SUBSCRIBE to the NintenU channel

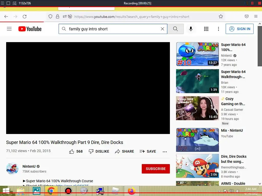(156, 169)
